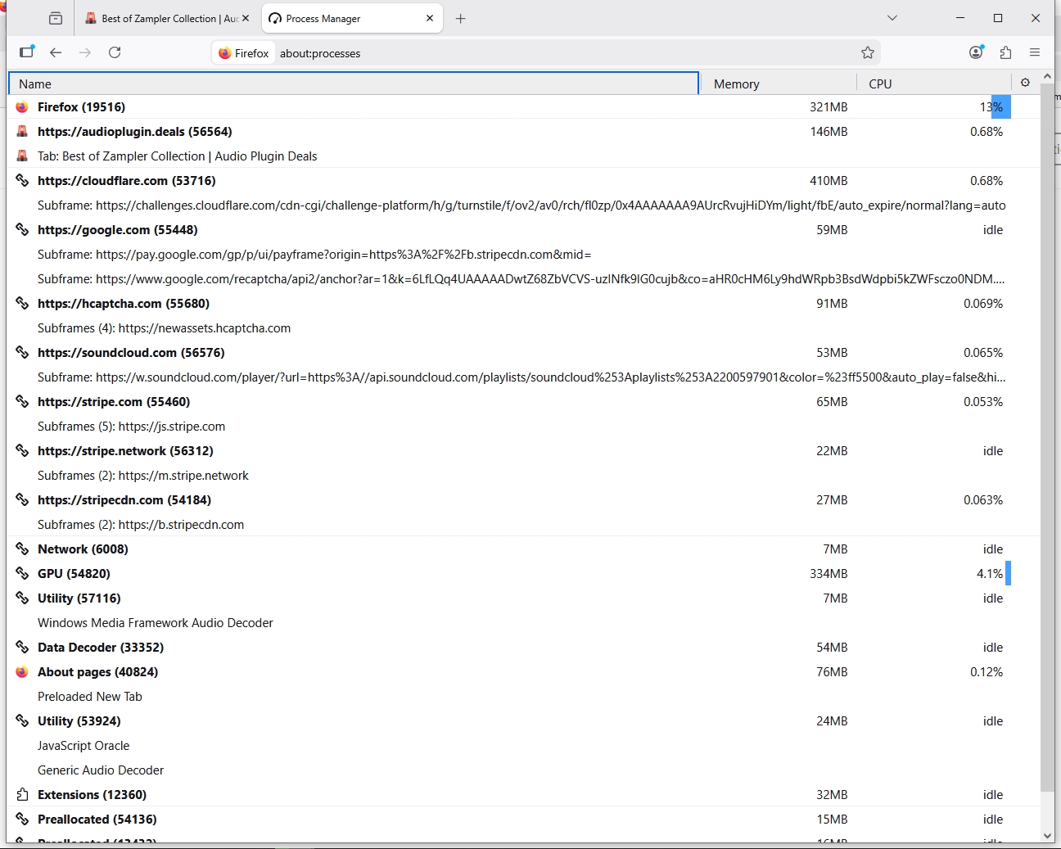Sort processes by the Memory column header
Screen dimensions: 1061x849
tap(778, 84)
